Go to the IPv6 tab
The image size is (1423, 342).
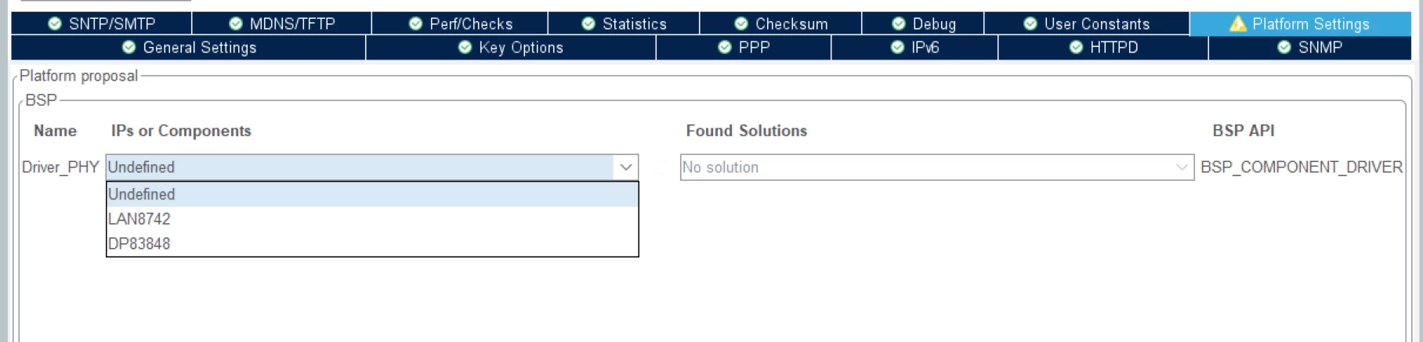point(914,48)
